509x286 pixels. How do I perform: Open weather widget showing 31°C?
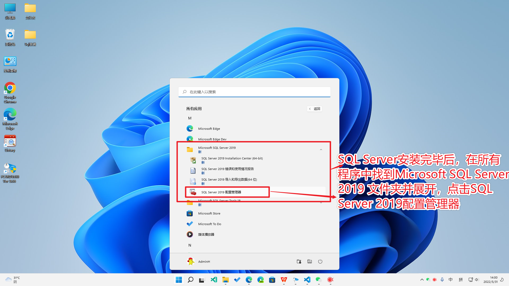(x=13, y=280)
